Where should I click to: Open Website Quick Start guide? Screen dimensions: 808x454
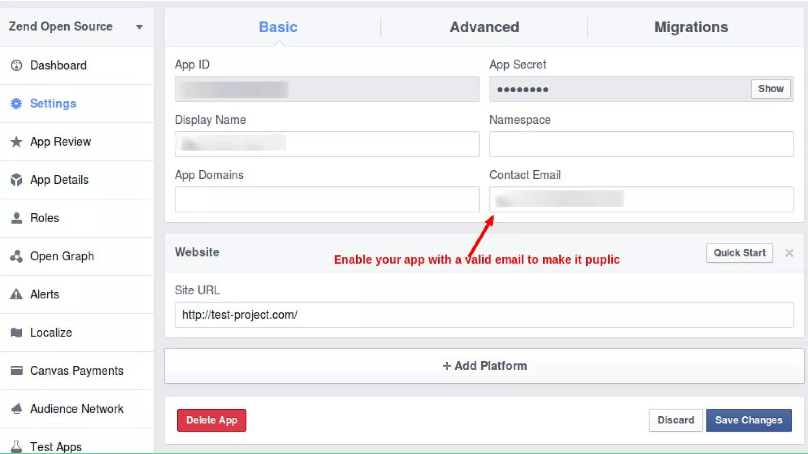739,253
